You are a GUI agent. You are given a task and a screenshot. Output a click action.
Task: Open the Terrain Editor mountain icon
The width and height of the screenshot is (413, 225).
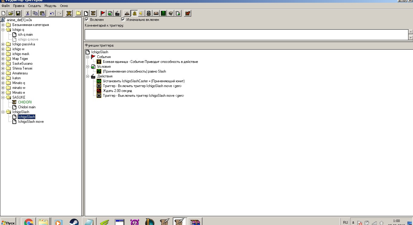click(x=127, y=13)
